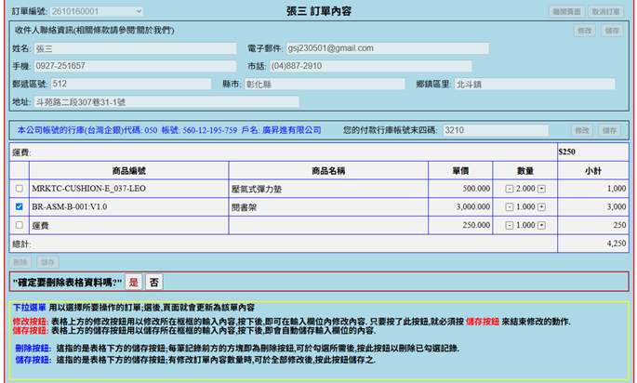This screenshot has width=637, height=383.
Task: Increase quantity of 壓氣式彈力墊
Action: click(541, 189)
